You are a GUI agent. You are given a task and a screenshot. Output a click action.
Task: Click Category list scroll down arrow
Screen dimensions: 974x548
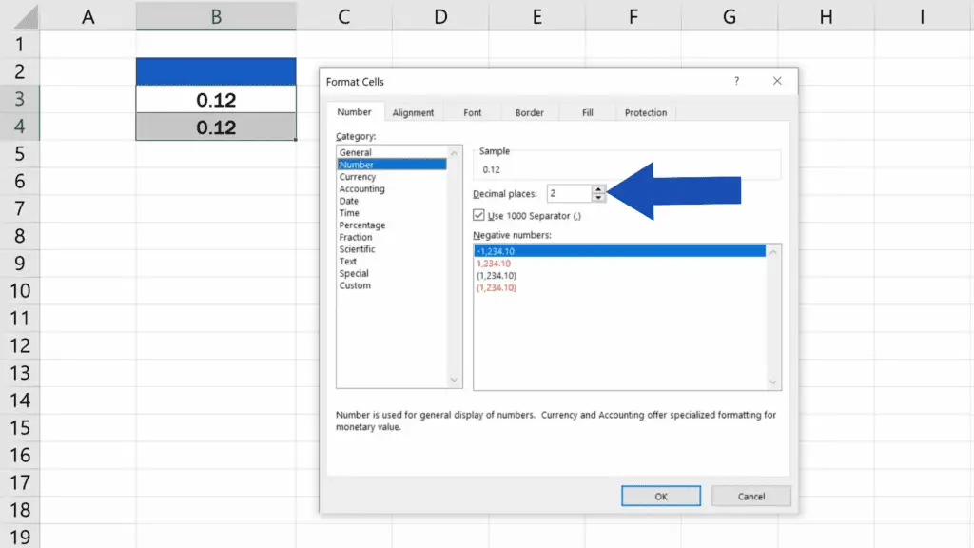[454, 381]
